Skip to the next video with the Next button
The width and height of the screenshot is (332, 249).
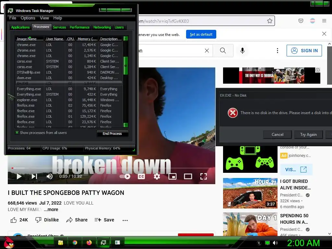(34, 176)
